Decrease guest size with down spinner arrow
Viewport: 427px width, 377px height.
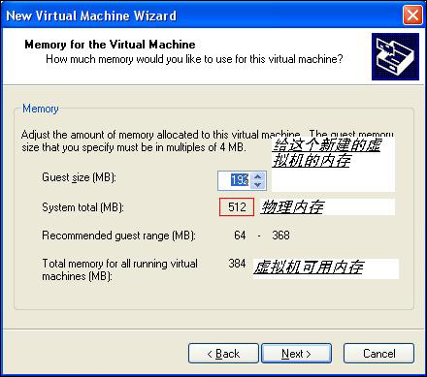click(258, 185)
